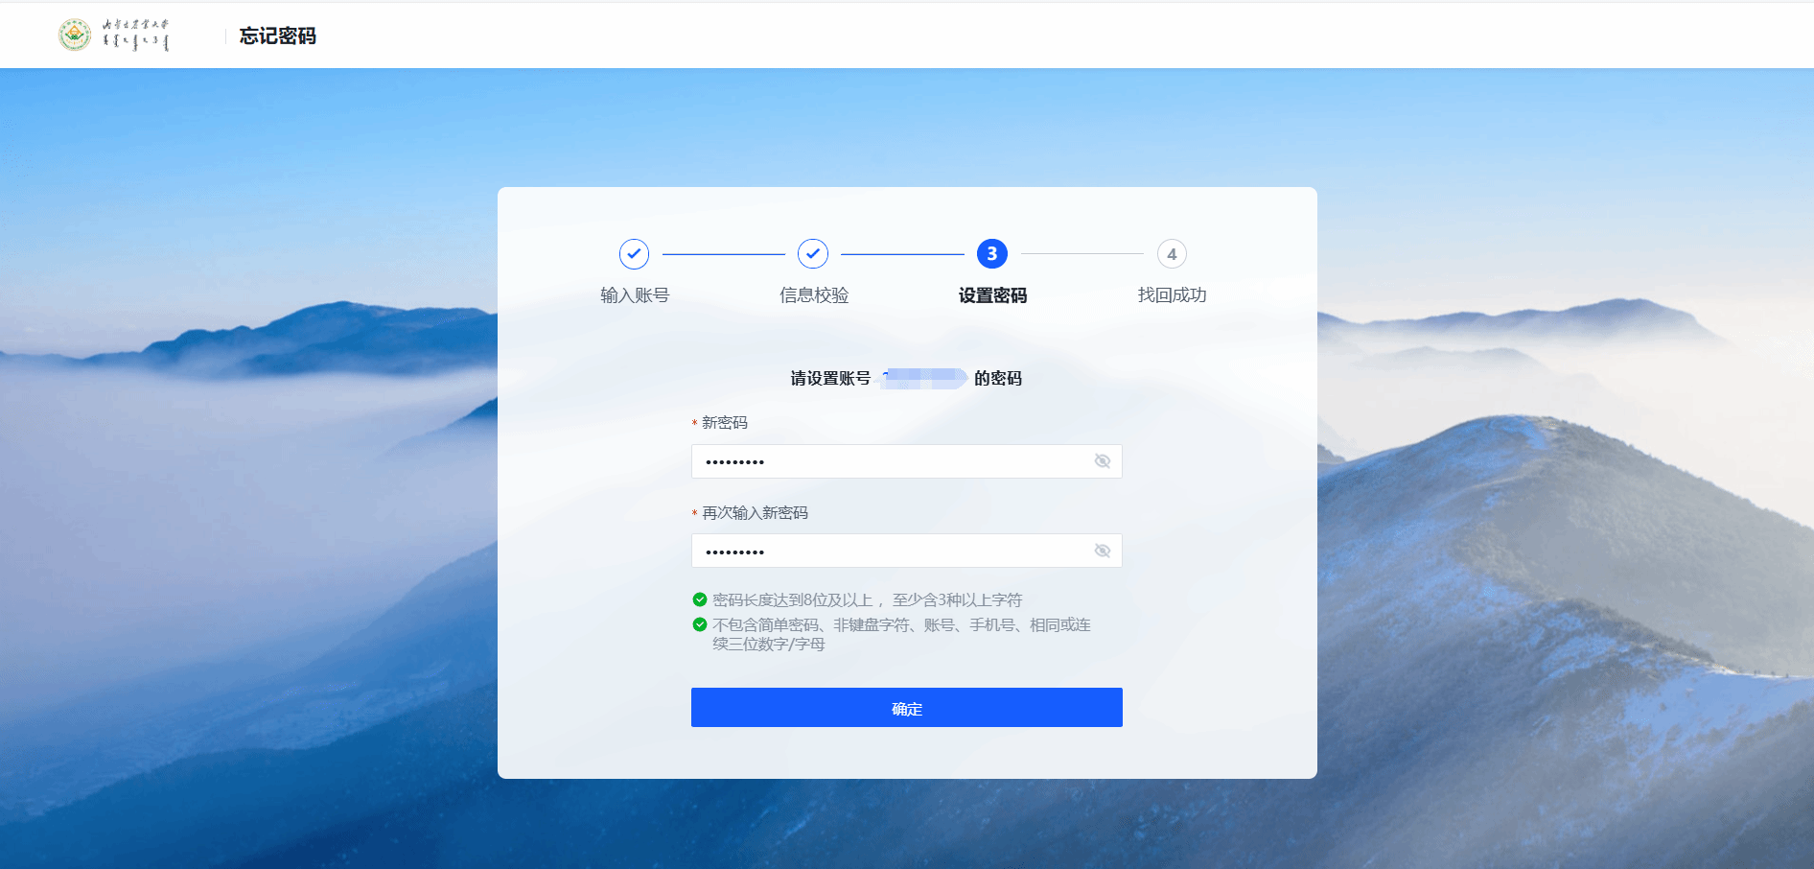1814x869 pixels.
Task: Toggle visibility of the 再次输入新密码 field
Action: (1103, 551)
